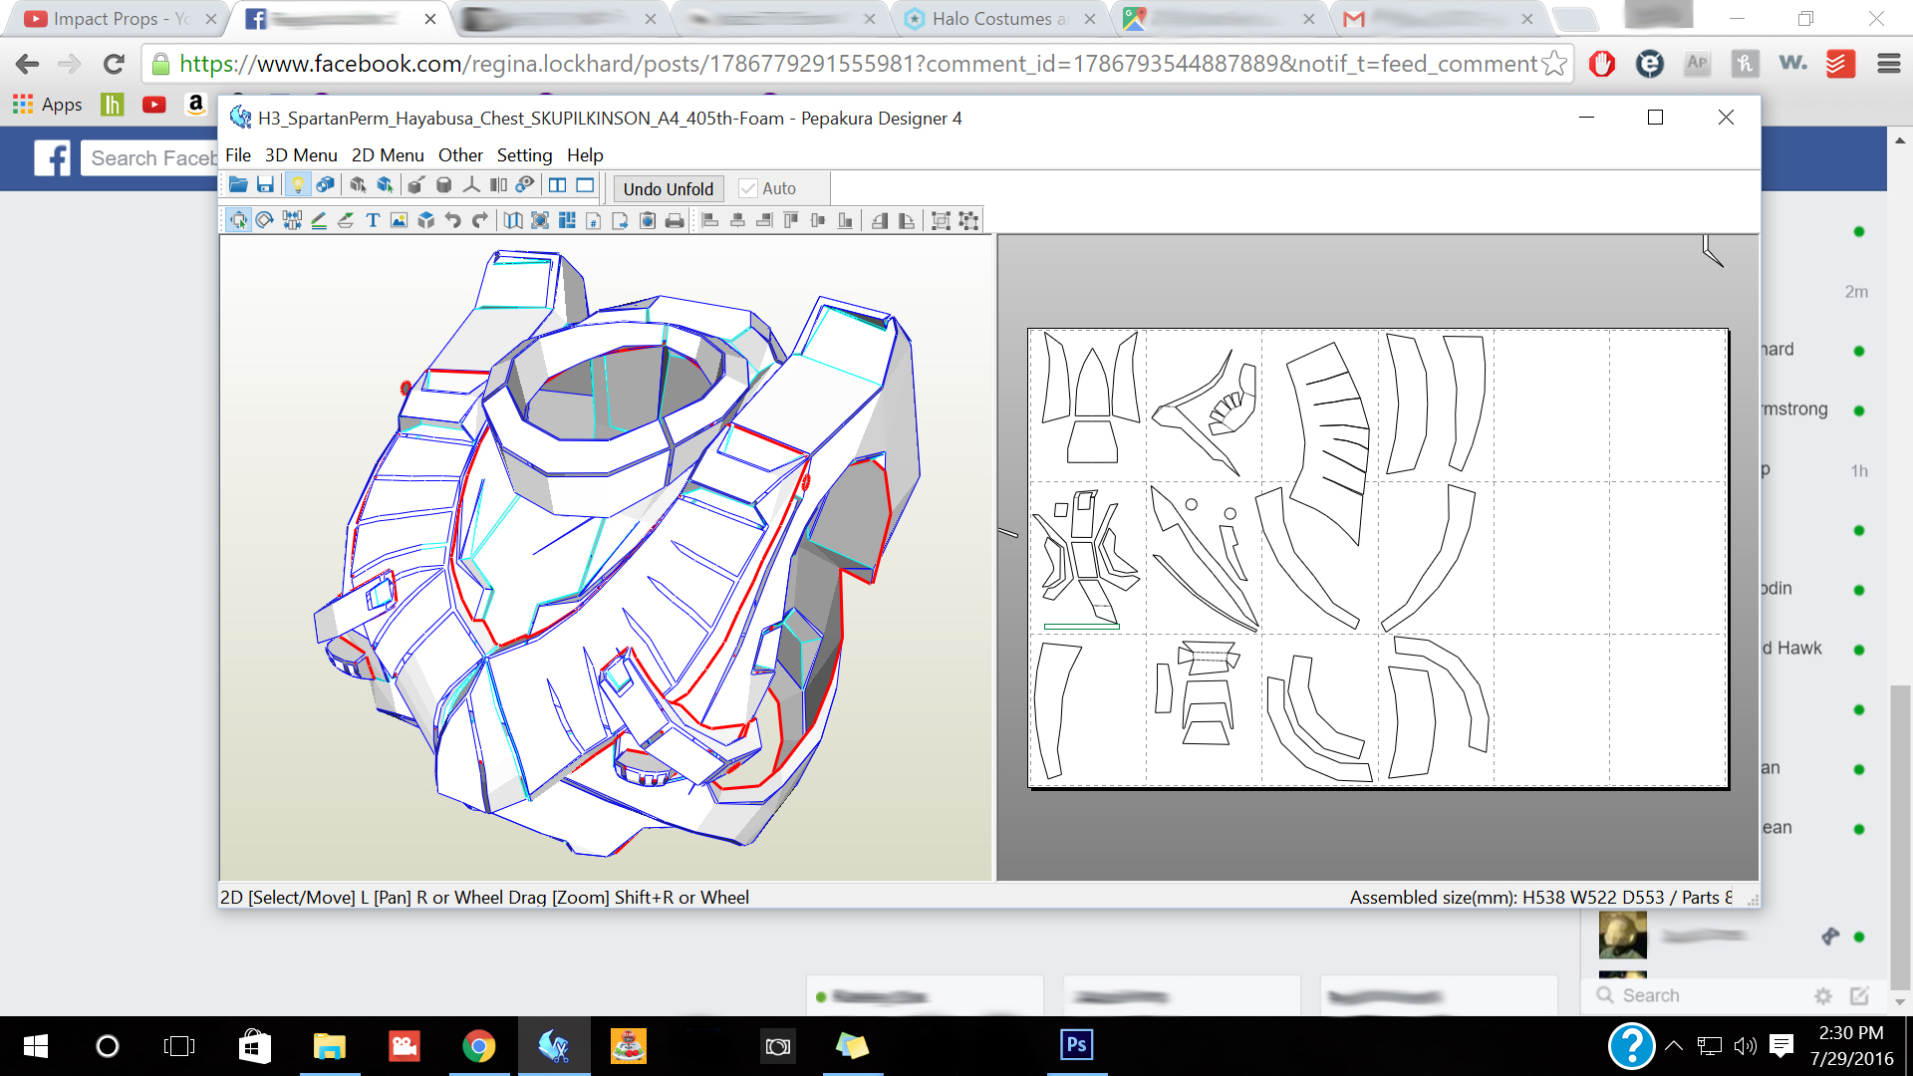Click the three-axis orientation icon

click(471, 185)
